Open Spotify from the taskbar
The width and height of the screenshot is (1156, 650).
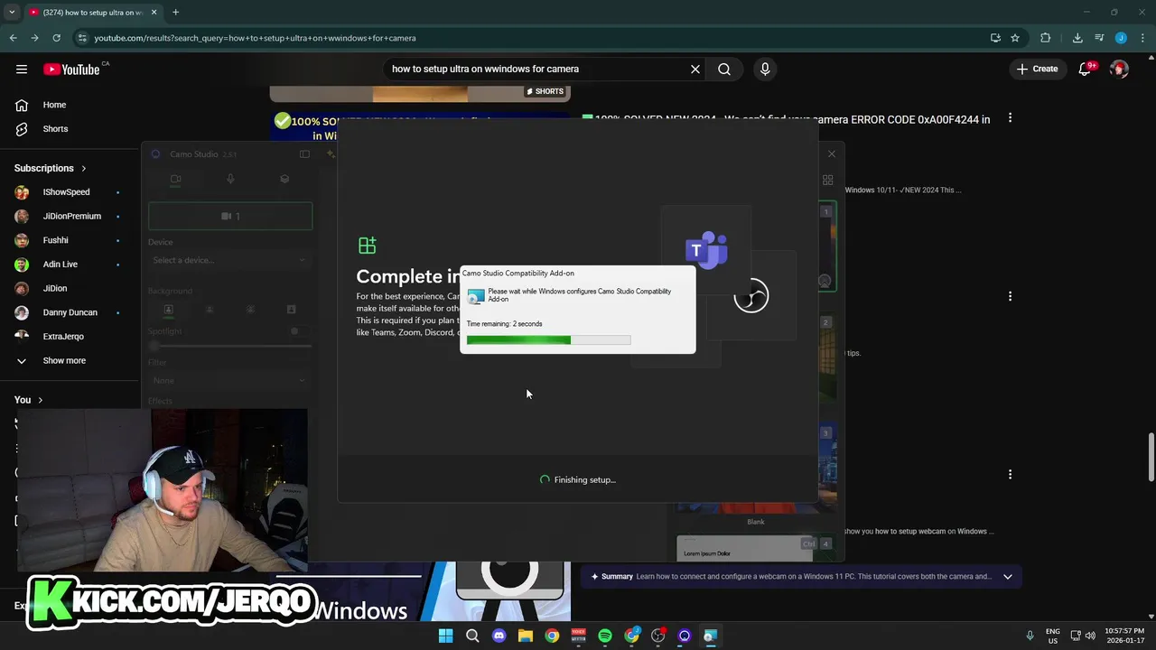605,636
